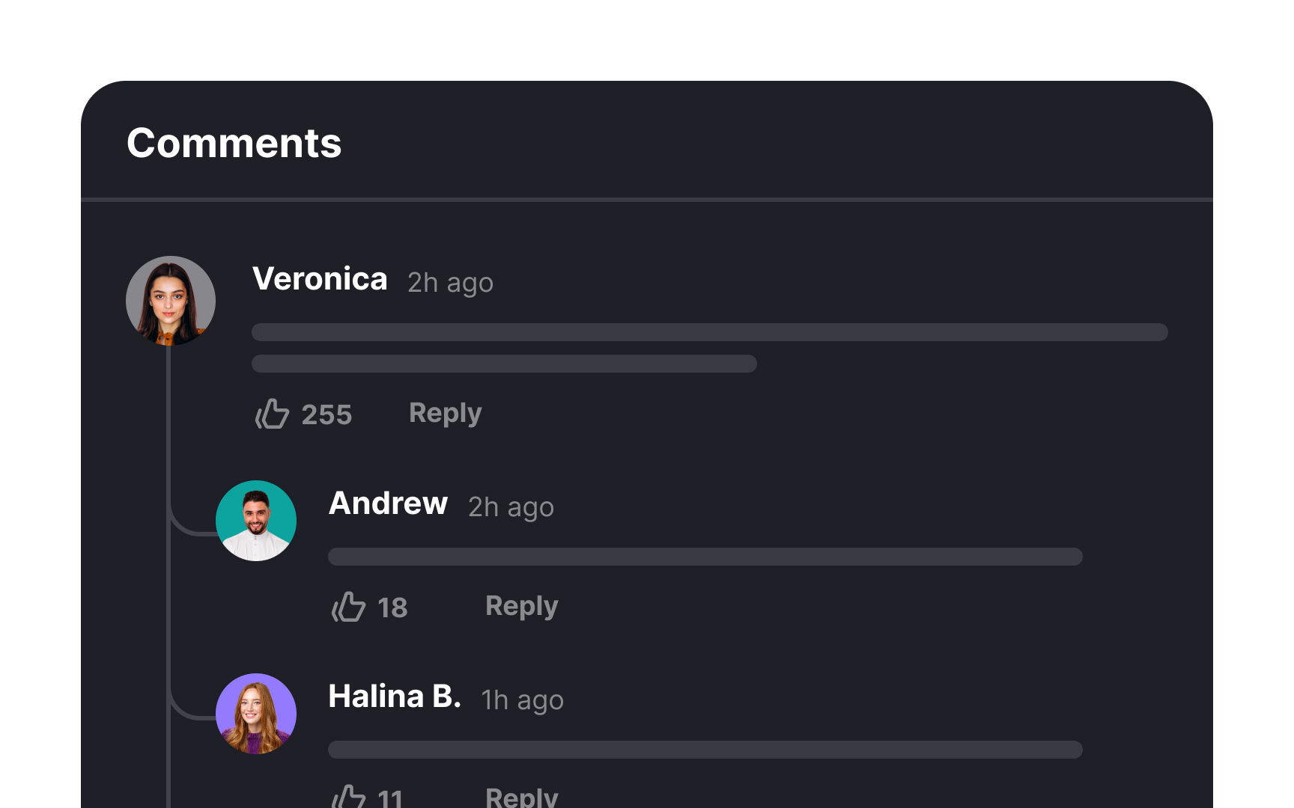Screen dimensions: 1294x808
Task: Reply to Halina B.'s comment
Action: tap(522, 796)
